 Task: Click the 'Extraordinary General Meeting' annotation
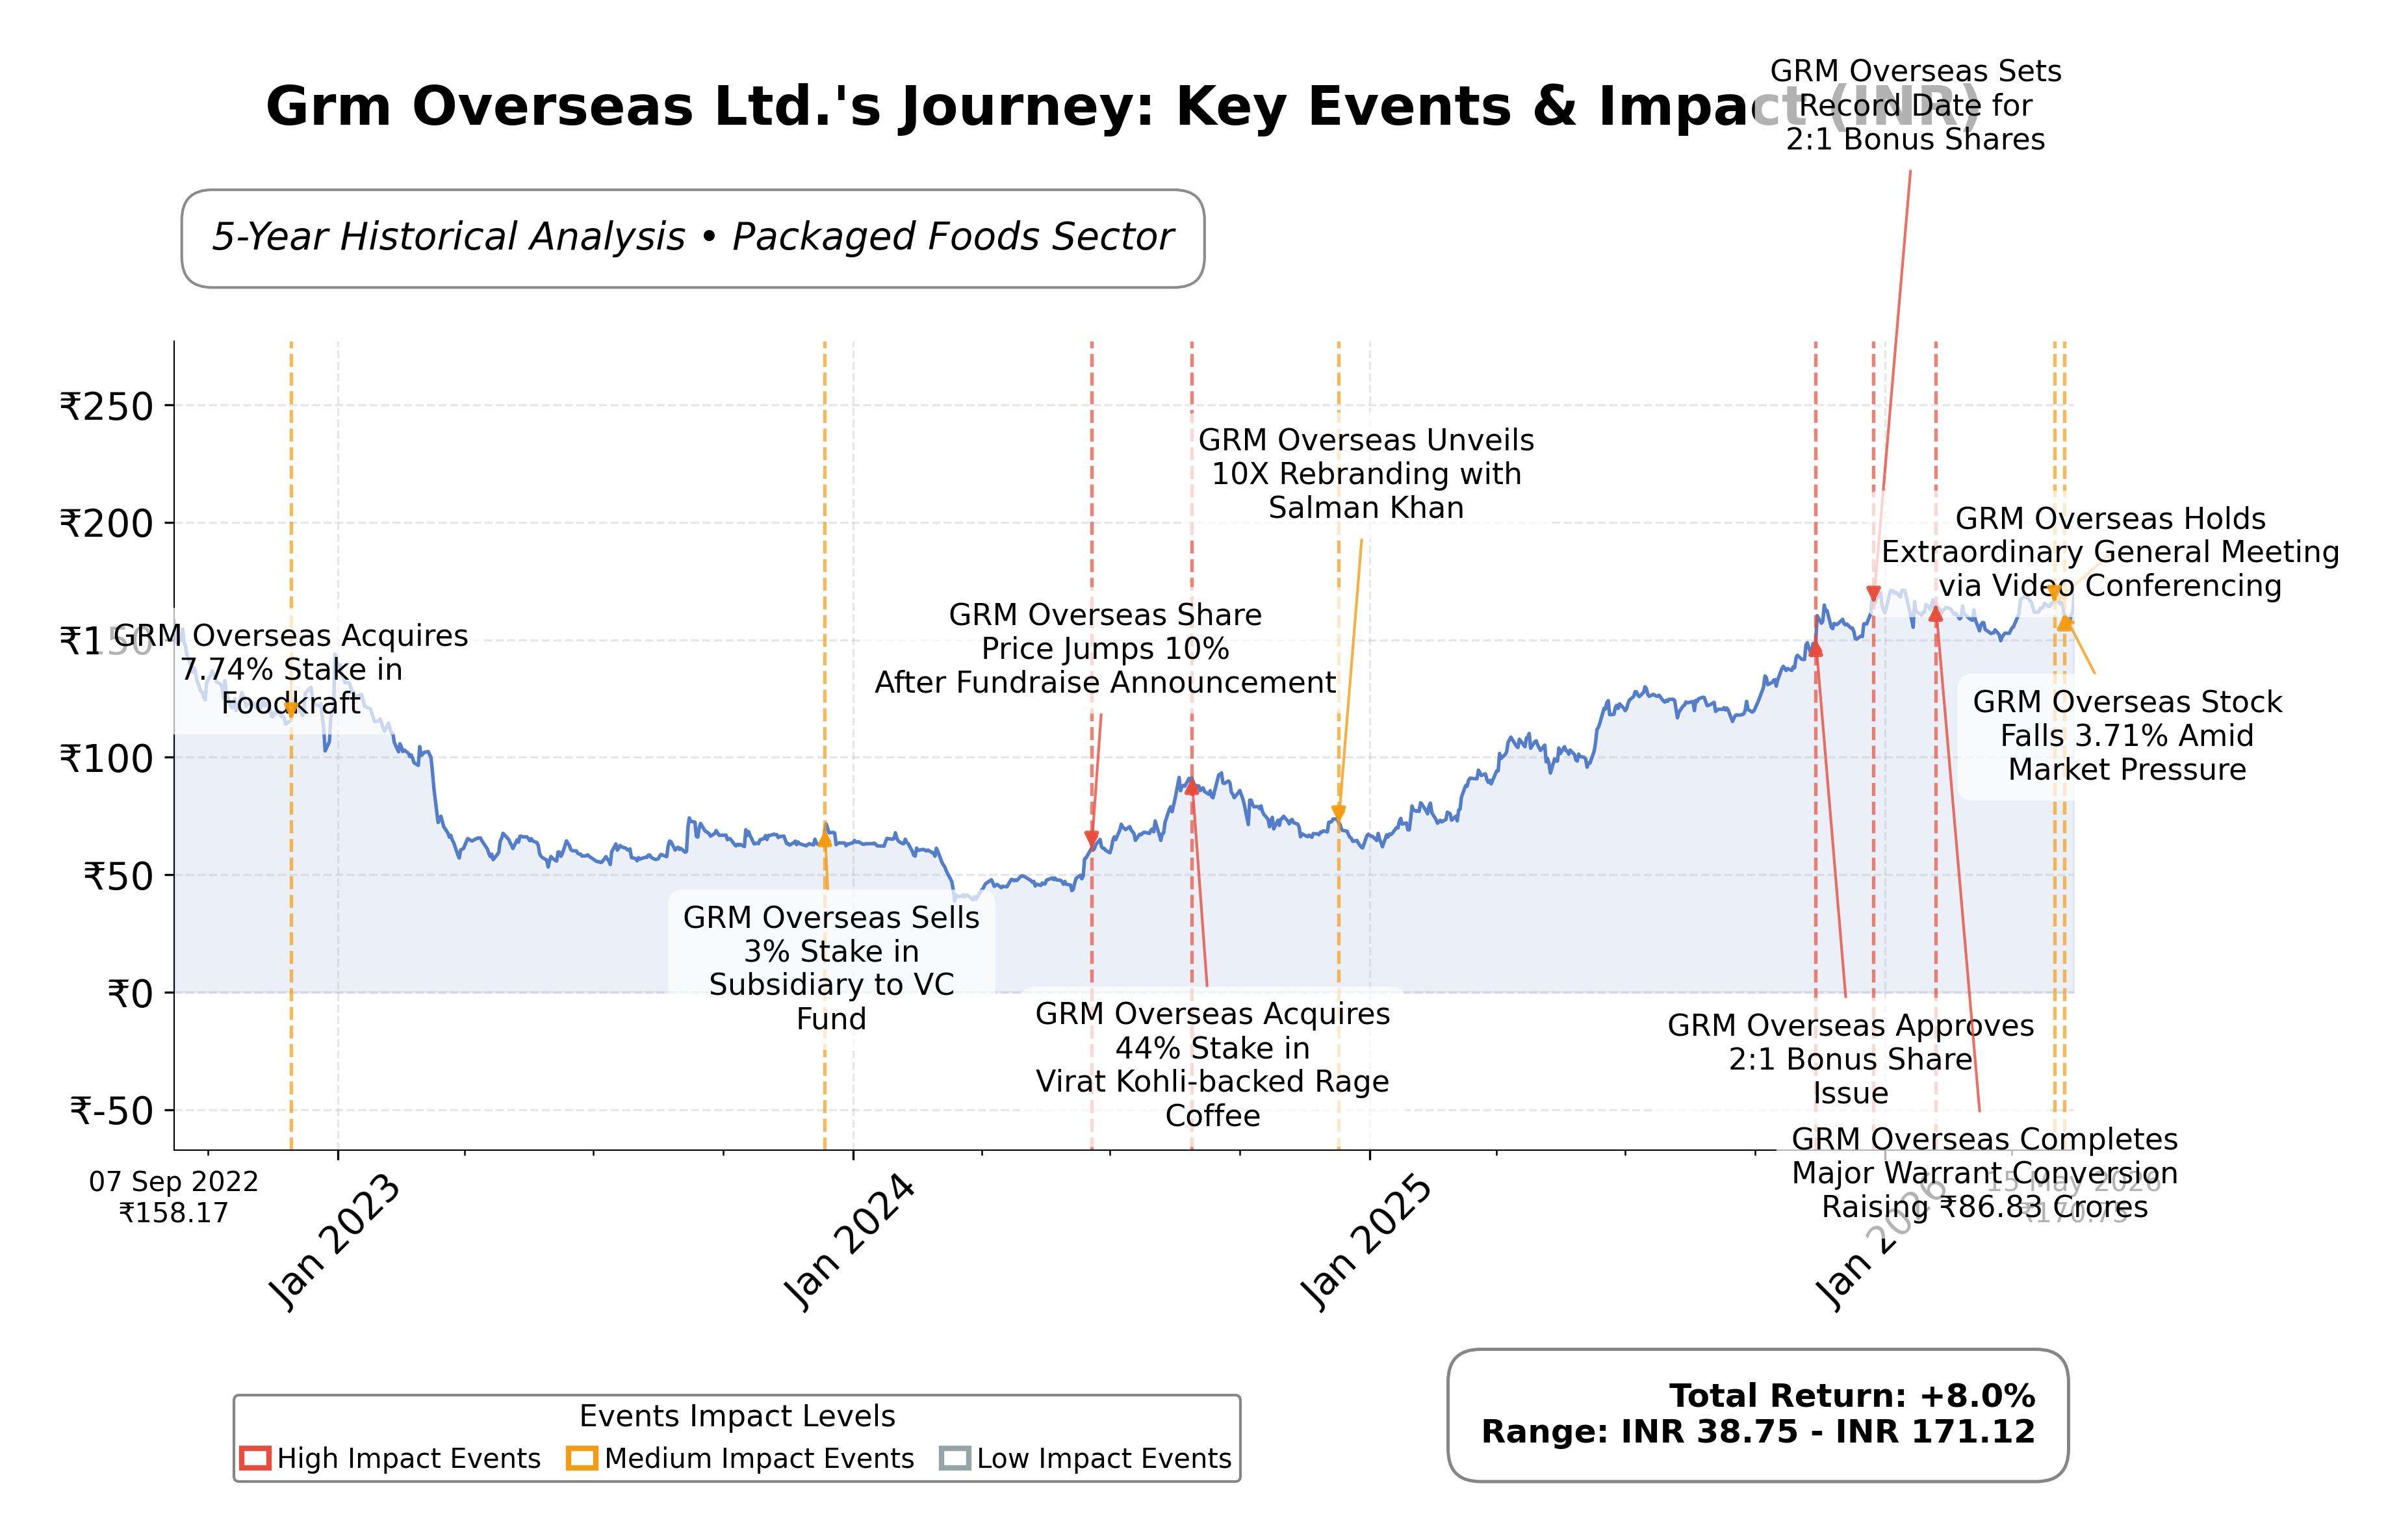click(x=2110, y=552)
